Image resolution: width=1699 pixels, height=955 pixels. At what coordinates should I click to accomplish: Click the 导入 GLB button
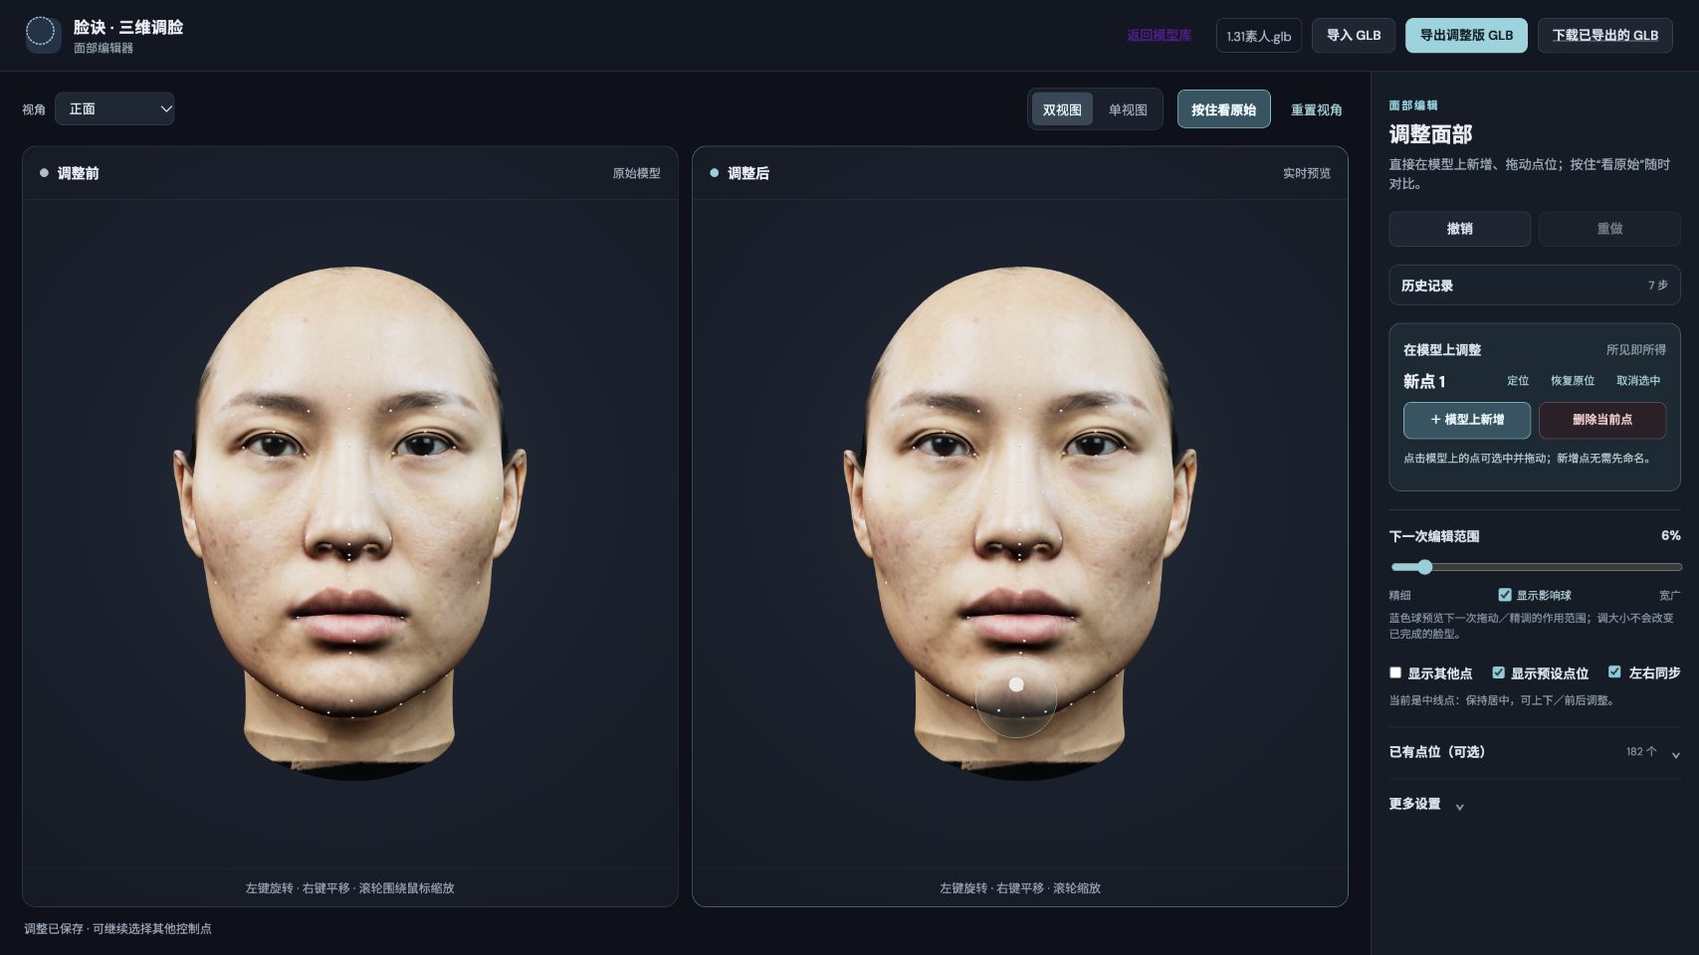[1353, 35]
